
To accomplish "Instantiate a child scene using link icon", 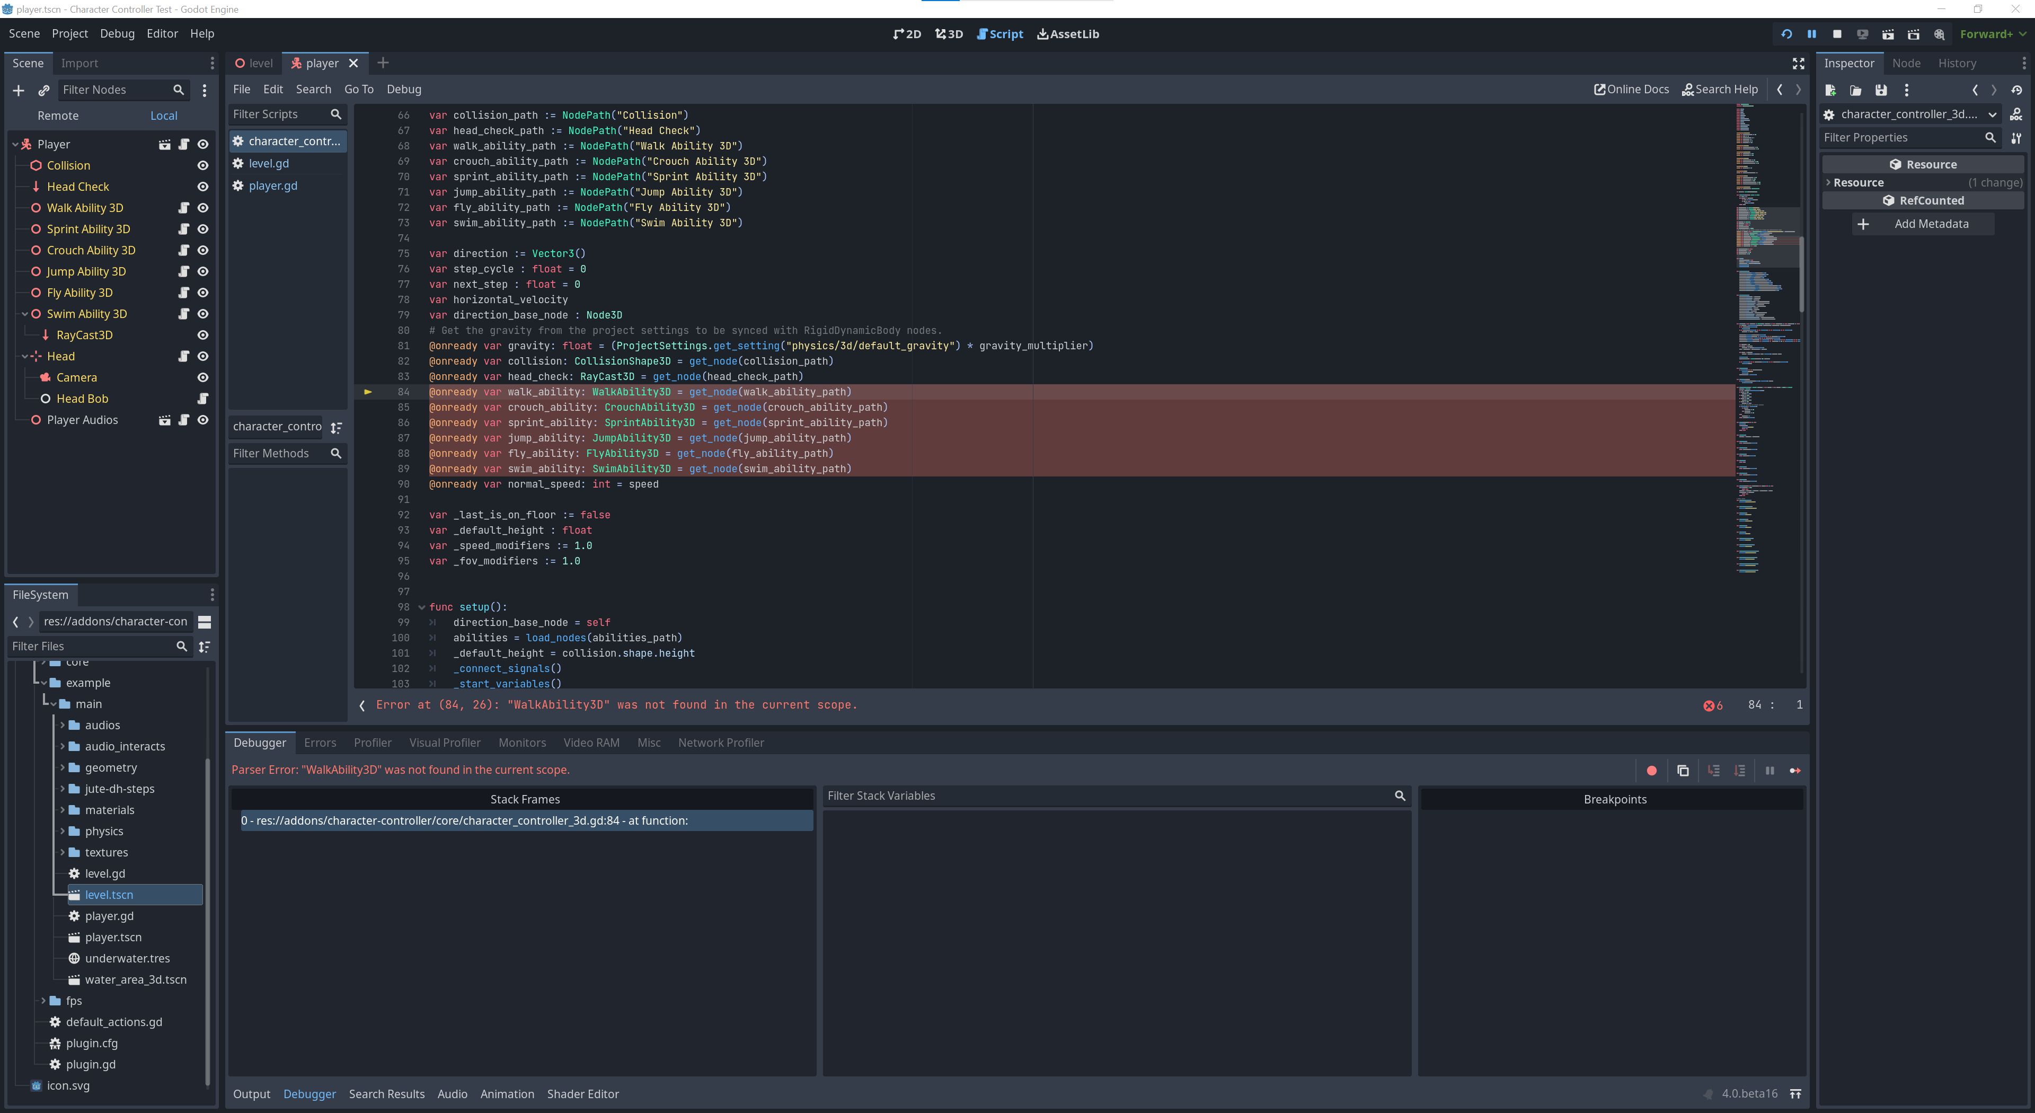I will [x=44, y=90].
